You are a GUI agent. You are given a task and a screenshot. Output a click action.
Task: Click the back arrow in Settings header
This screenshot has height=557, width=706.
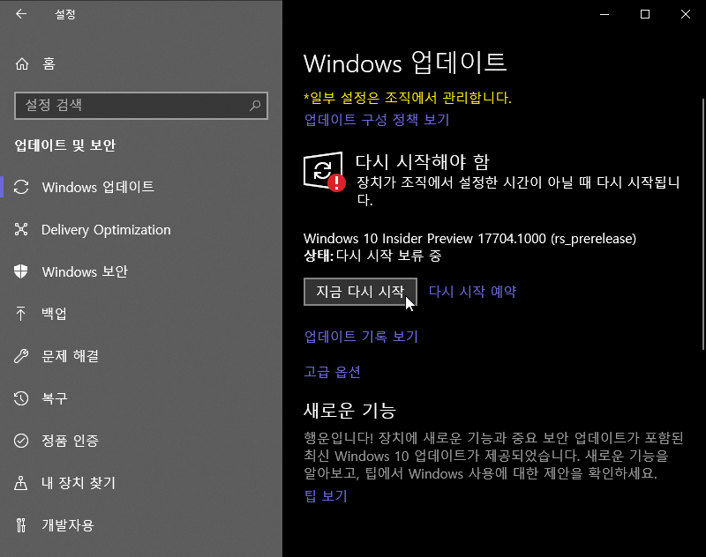tap(21, 14)
